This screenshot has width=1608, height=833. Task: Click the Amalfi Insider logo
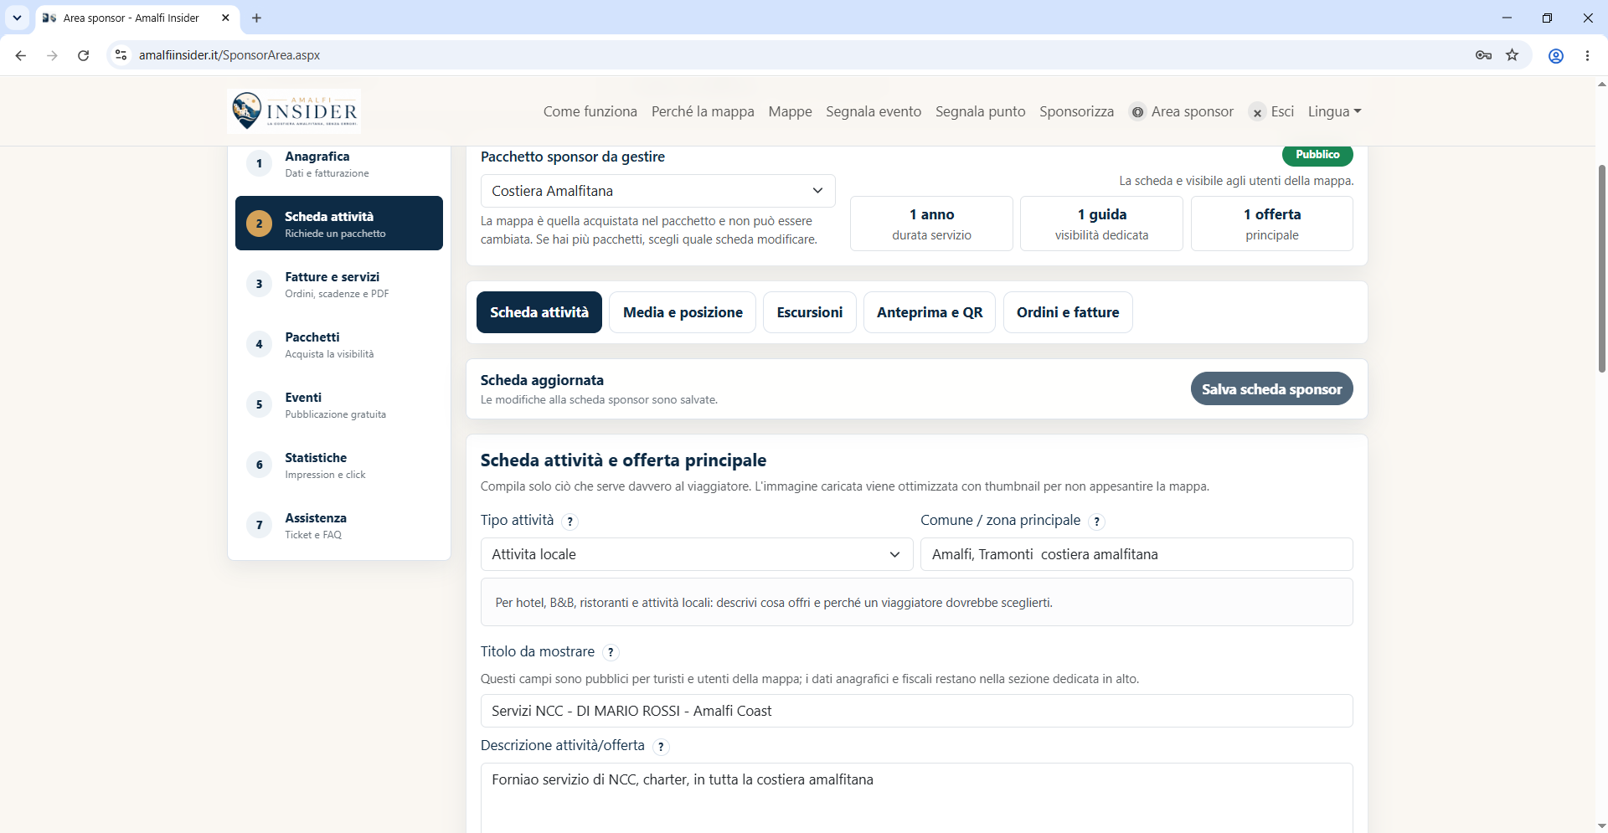(294, 111)
